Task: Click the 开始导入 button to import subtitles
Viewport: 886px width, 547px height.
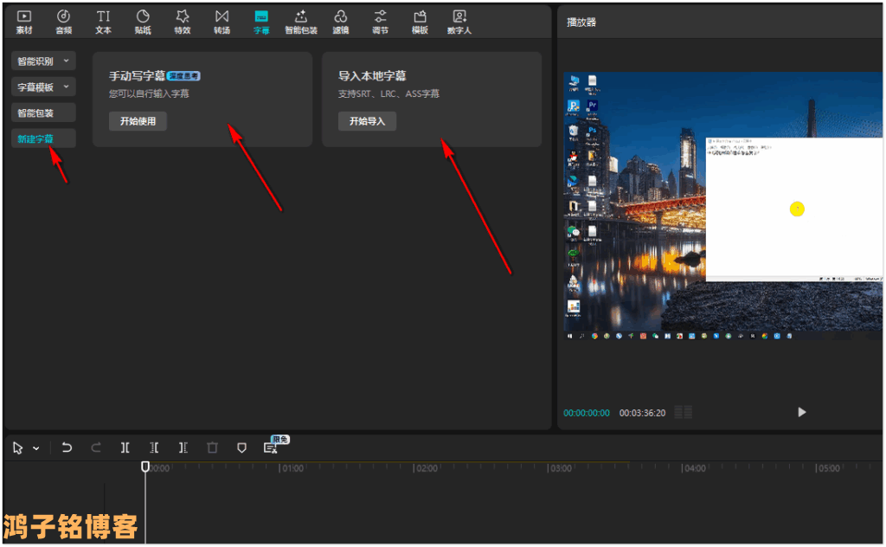Action: coord(367,121)
